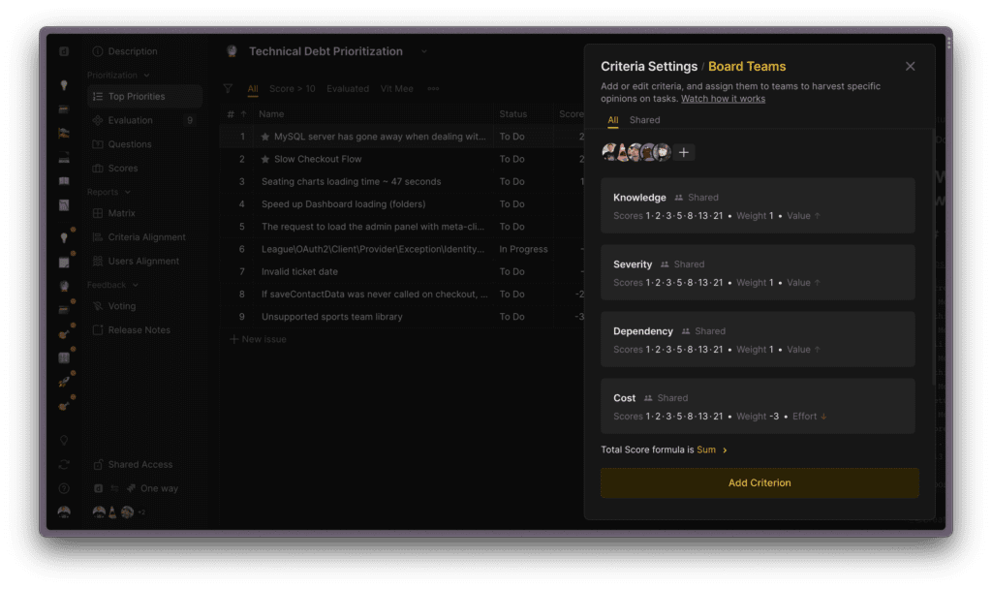Open the Watch how it works link

[x=723, y=99]
